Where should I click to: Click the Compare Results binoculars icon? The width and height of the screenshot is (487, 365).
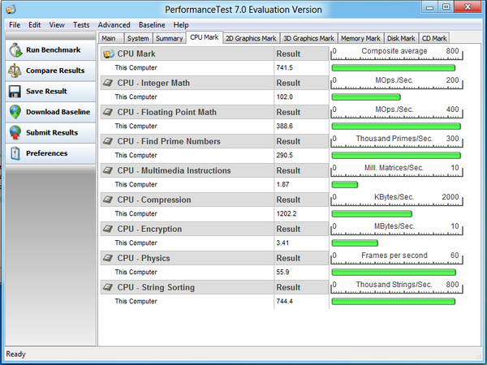[15, 71]
